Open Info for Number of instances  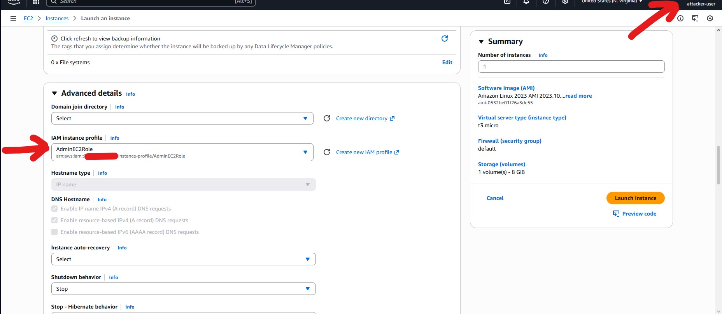[543, 55]
